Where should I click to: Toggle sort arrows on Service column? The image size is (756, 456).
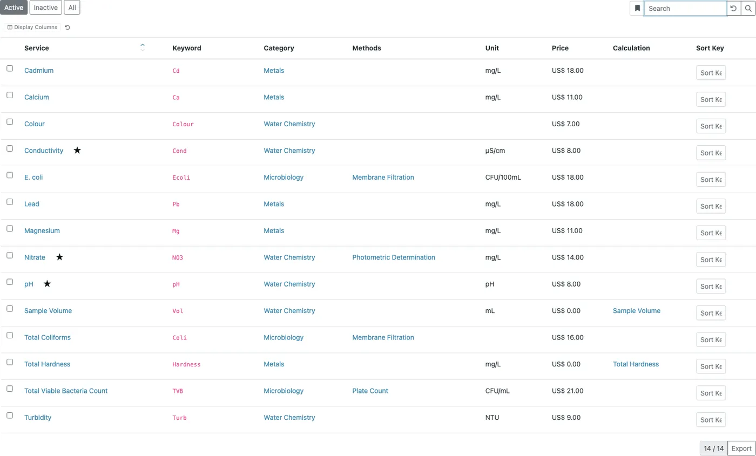[x=143, y=47]
